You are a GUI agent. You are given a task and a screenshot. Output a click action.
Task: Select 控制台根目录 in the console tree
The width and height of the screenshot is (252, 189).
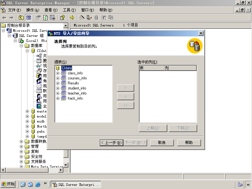18,26
